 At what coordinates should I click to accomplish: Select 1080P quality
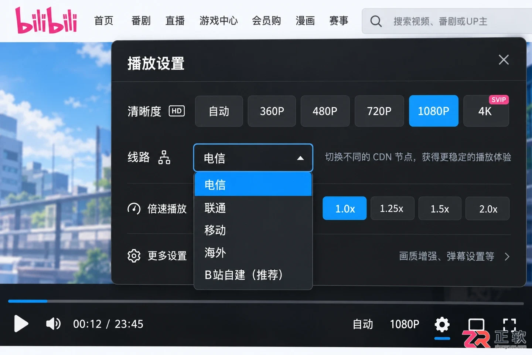pos(433,111)
